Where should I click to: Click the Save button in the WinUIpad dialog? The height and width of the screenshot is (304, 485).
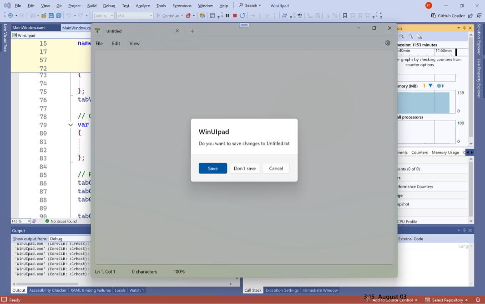[212, 168]
